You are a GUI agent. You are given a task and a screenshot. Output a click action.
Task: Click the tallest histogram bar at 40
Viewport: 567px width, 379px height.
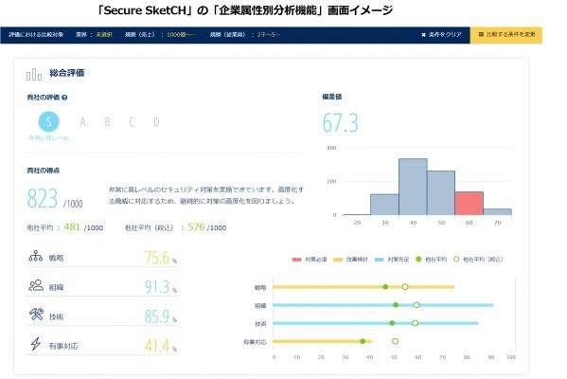click(x=413, y=187)
